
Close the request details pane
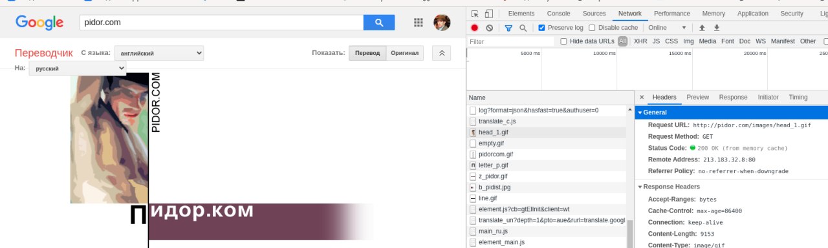[x=642, y=98]
